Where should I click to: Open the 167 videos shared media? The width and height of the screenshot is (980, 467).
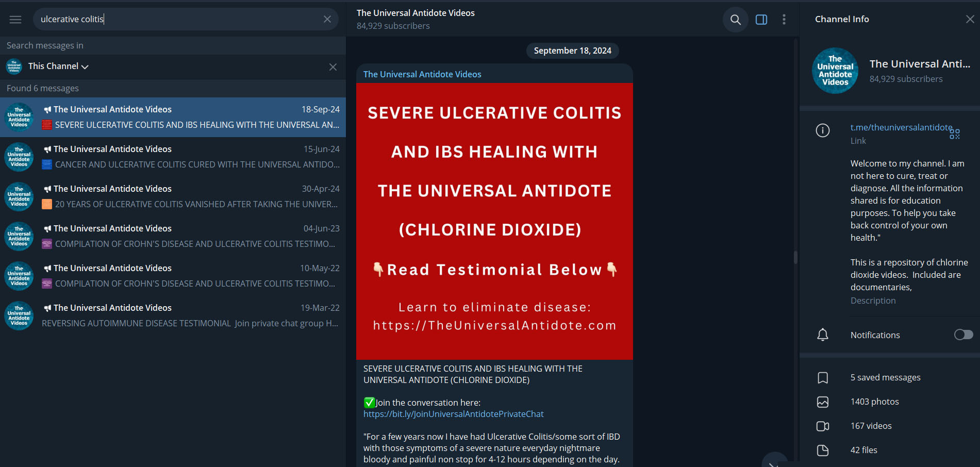point(871,426)
